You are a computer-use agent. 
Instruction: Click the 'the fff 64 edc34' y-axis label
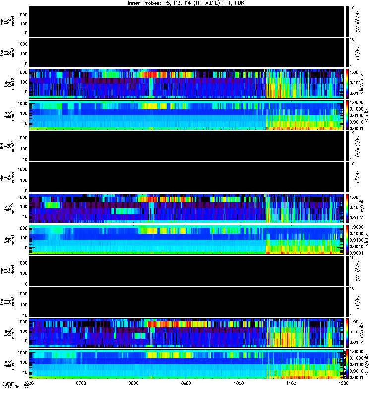tap(8, 271)
